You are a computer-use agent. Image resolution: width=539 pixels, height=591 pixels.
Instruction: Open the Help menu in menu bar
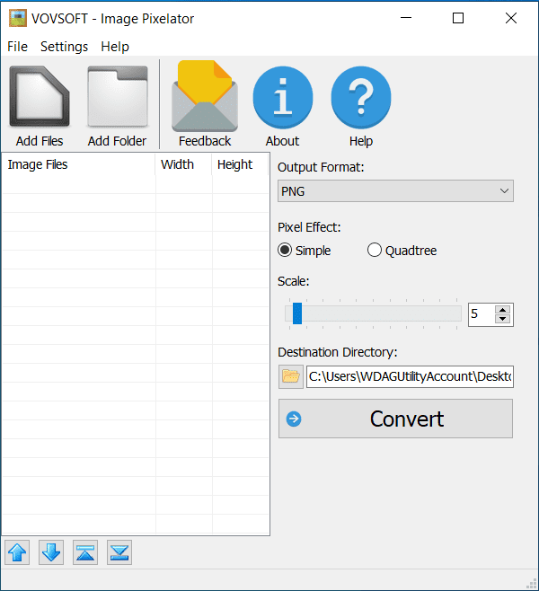115,47
